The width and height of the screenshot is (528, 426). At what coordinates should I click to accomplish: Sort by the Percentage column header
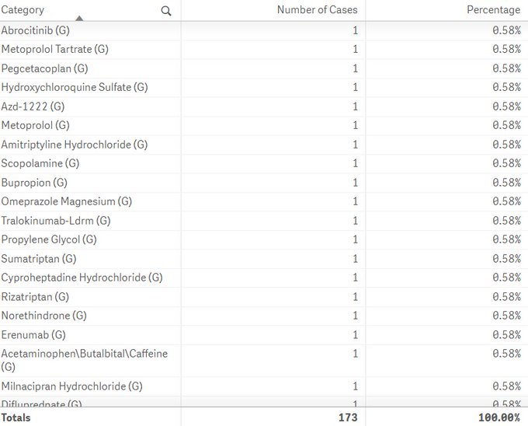pyautogui.click(x=493, y=10)
